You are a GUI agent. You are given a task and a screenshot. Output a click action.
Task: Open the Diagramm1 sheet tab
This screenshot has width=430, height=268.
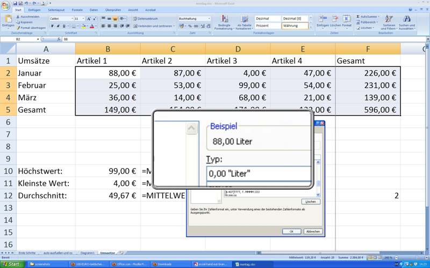88,252
